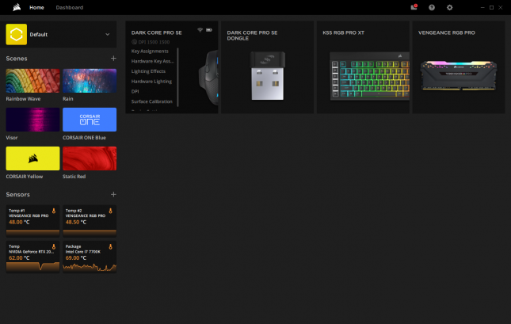Image resolution: width=511 pixels, height=324 pixels.
Task: Open the NVIDIA GeForce RTX temperature tile
Action: (32, 257)
